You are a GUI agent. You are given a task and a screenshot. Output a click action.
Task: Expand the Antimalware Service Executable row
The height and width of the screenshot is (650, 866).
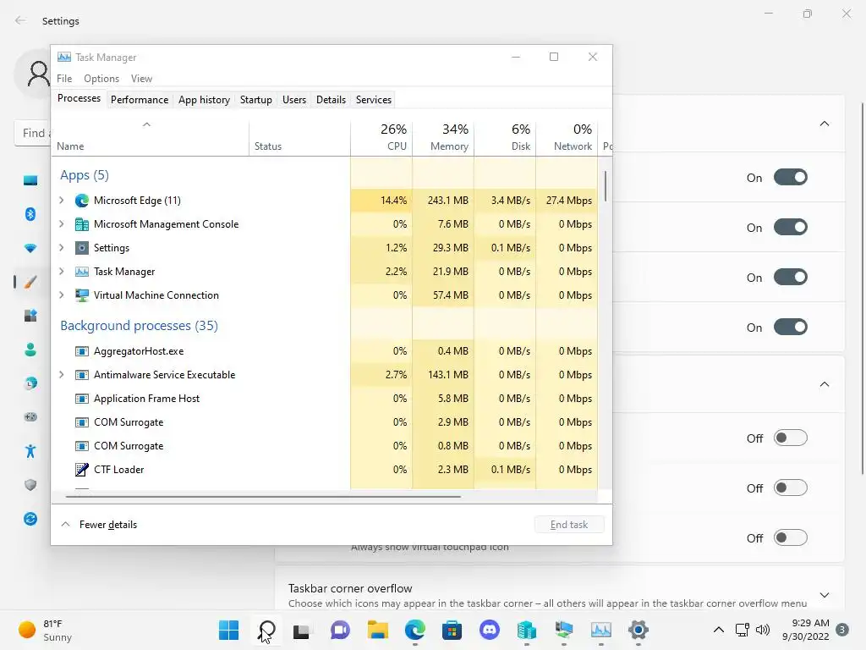[x=61, y=375]
